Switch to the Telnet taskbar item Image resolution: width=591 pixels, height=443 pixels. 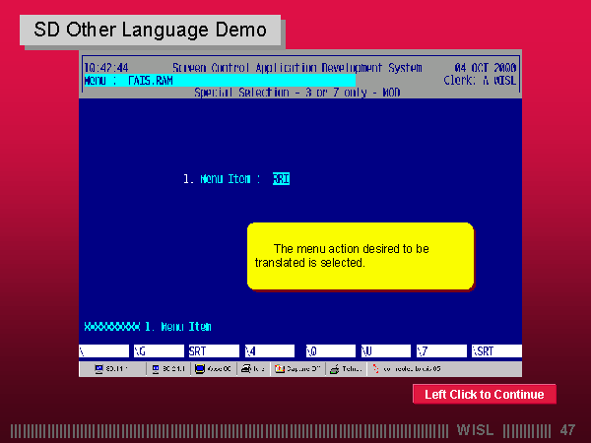pyautogui.click(x=347, y=369)
